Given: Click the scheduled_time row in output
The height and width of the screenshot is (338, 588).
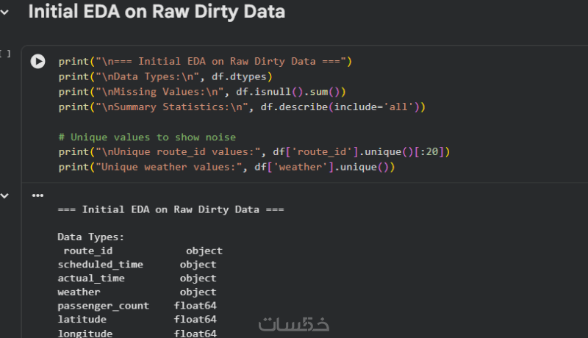Looking at the screenshot, I should [137, 265].
